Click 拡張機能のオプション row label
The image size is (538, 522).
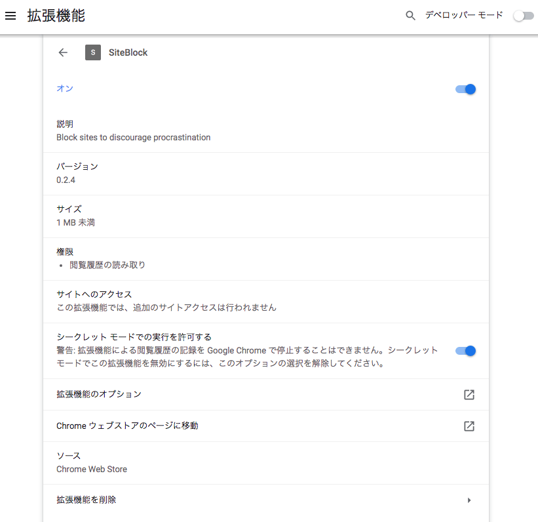pyautogui.click(x=99, y=394)
